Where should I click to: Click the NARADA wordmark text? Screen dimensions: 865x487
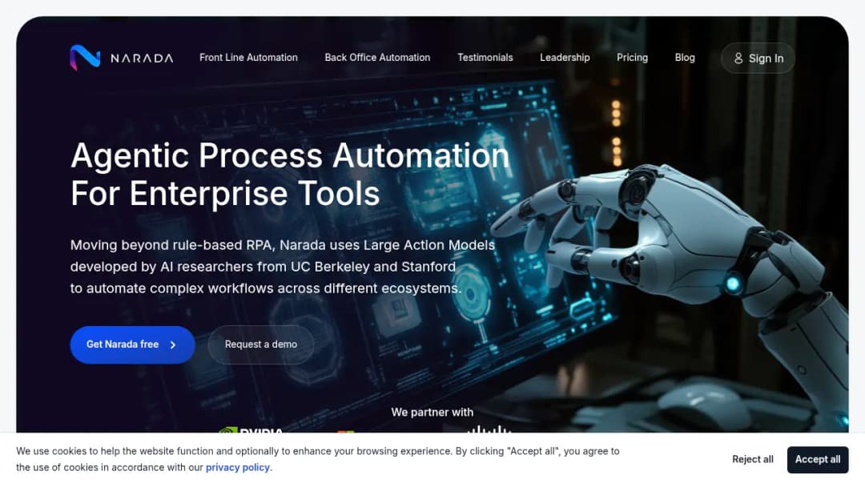[x=142, y=58]
